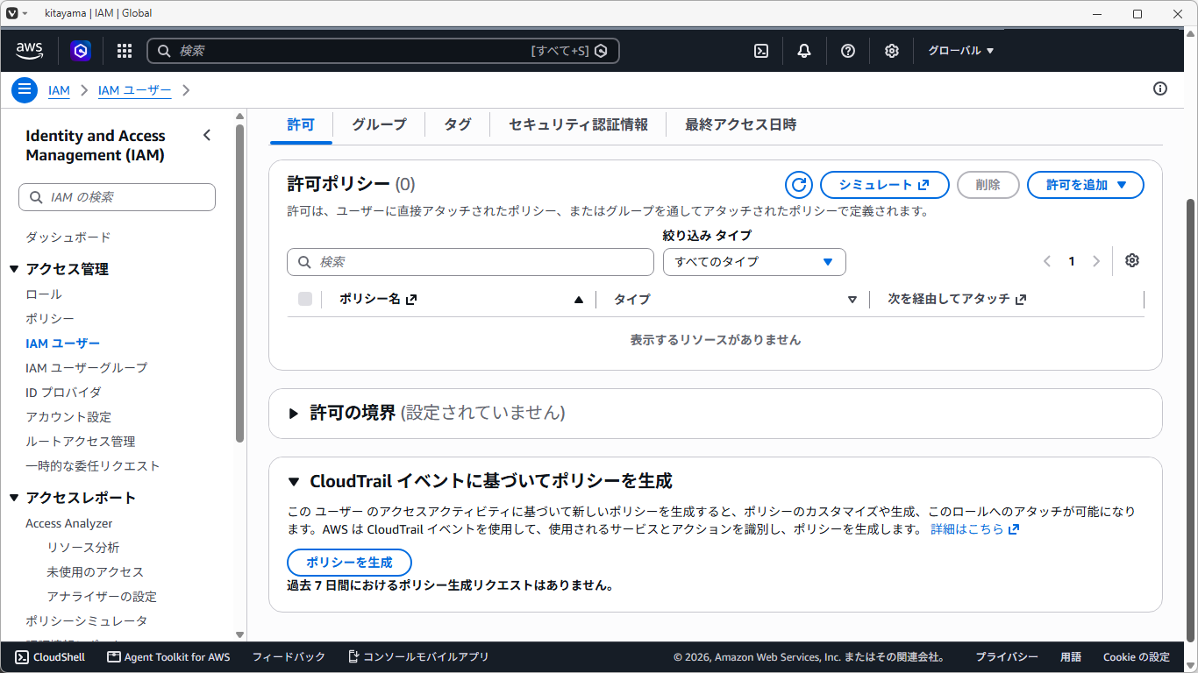The height and width of the screenshot is (673, 1198).
Task: Switch to the セキュリティ認証情報 tab
Action: pos(579,124)
